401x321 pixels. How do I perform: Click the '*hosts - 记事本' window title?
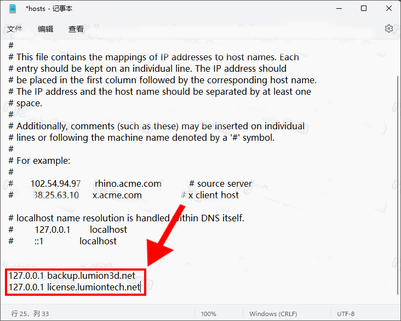pyautogui.click(x=49, y=9)
